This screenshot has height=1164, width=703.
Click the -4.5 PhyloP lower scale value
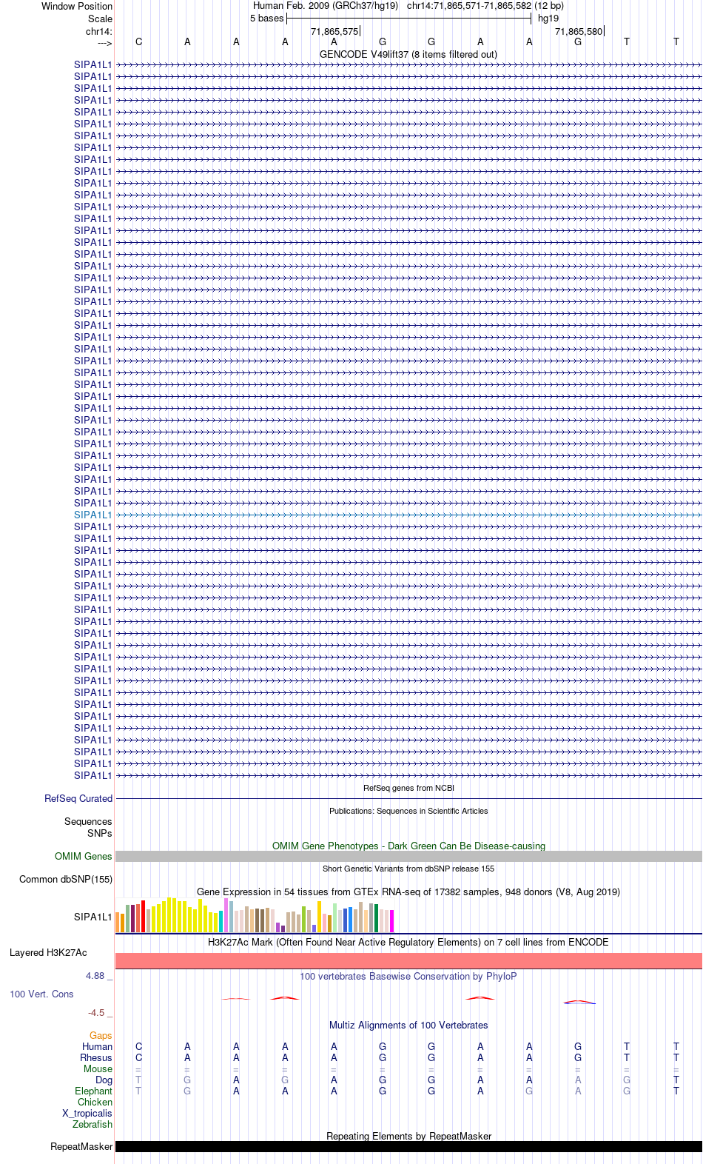[x=96, y=1012]
